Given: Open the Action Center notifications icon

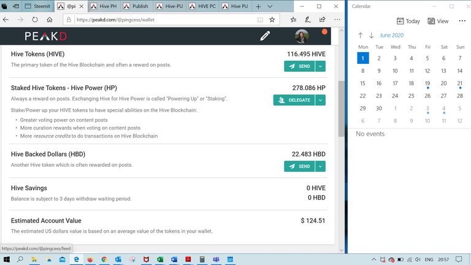Looking at the screenshot, I should 459,259.
